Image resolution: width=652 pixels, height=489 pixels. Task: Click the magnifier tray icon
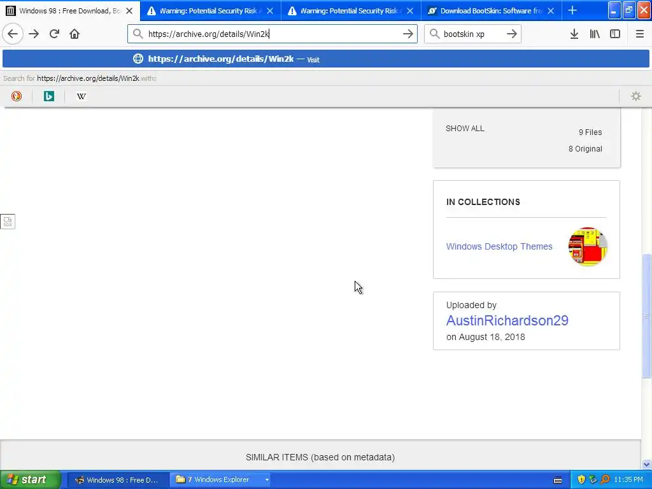605,479
